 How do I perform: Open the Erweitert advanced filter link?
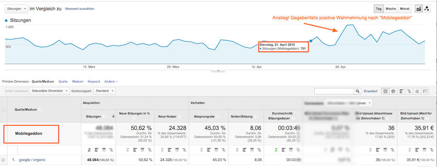pos(371,91)
